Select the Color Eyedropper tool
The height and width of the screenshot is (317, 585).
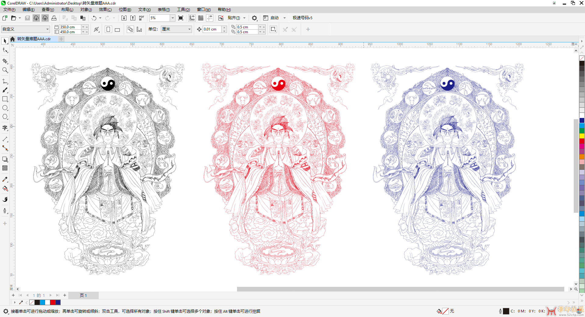[x=5, y=179]
